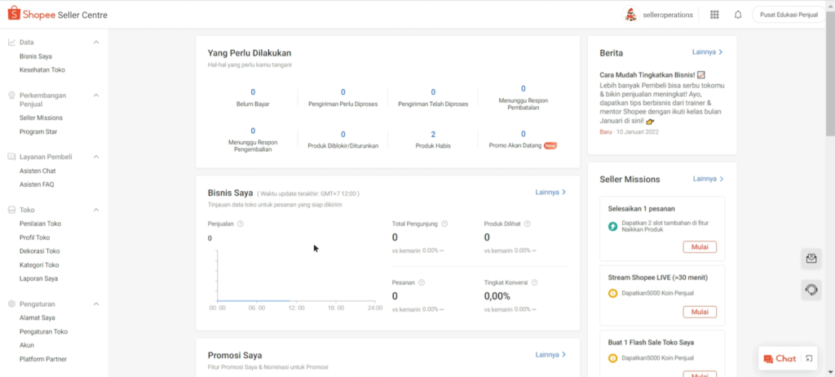The width and height of the screenshot is (835, 377).
Task: Open Produk Habis count of 2
Action: click(x=433, y=140)
